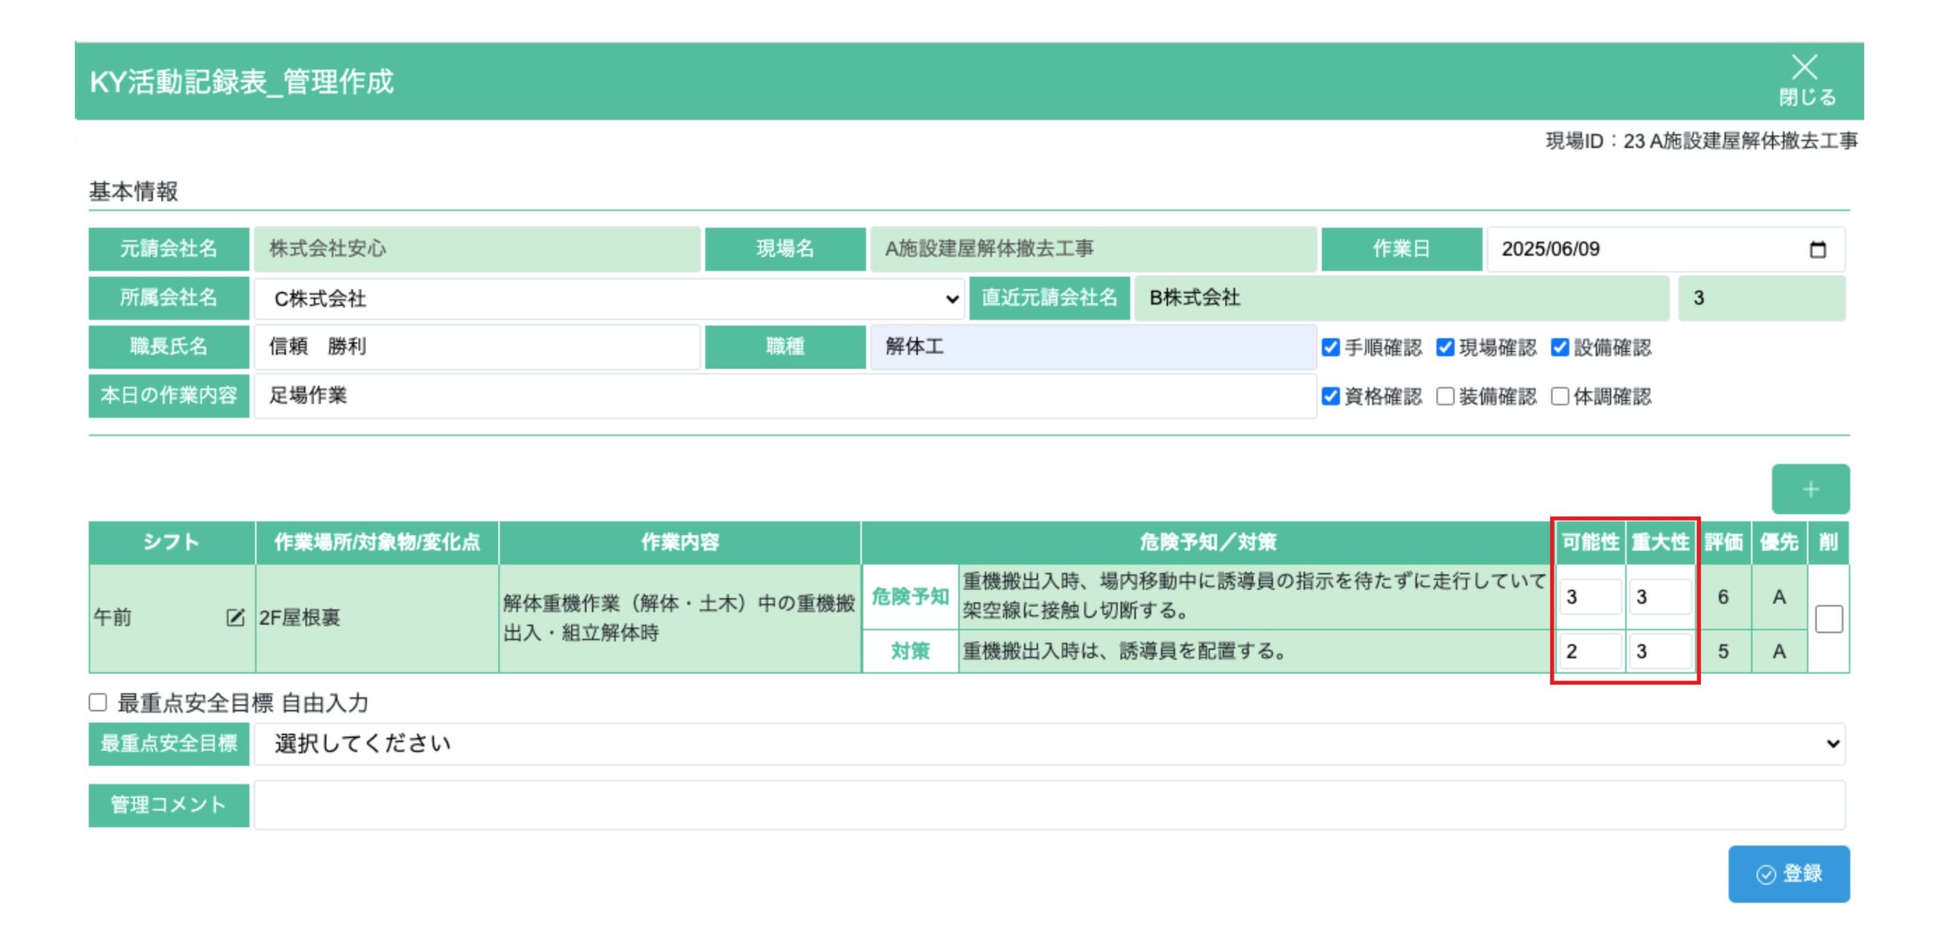
Task: Click the シフト column header
Action: (x=172, y=542)
